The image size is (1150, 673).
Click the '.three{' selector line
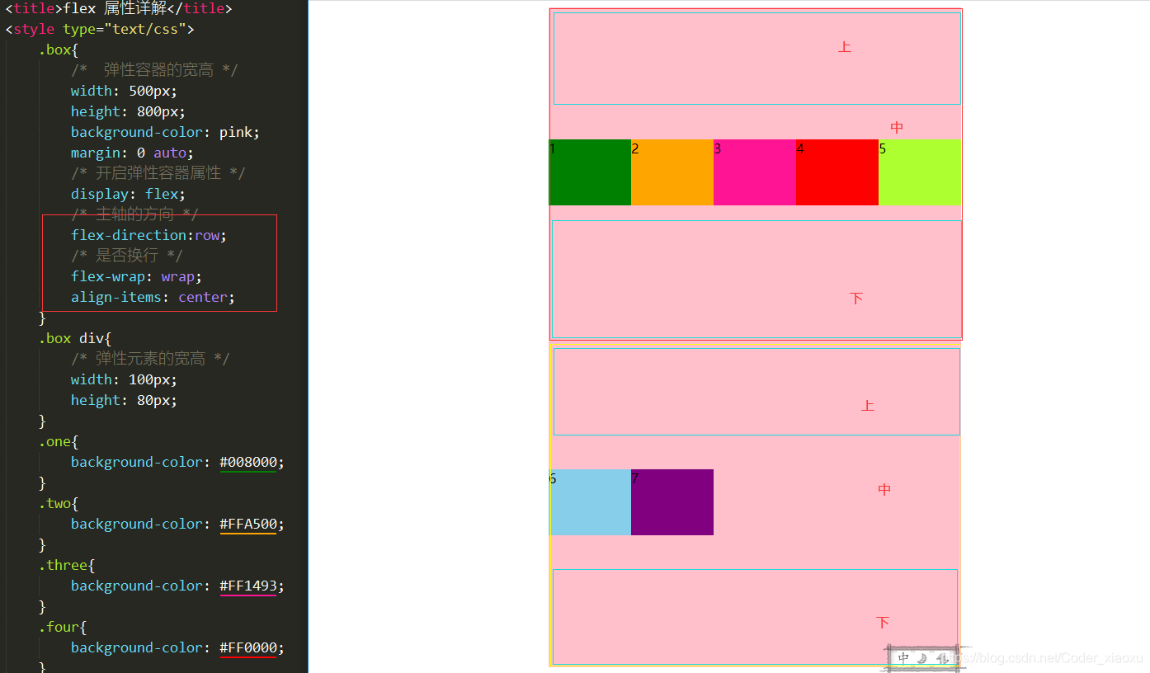[67, 566]
